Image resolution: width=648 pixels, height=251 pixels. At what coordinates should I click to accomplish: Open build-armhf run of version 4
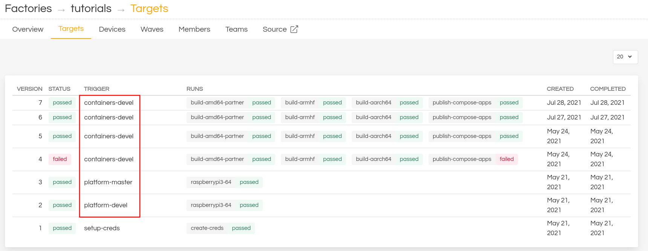tap(313, 159)
